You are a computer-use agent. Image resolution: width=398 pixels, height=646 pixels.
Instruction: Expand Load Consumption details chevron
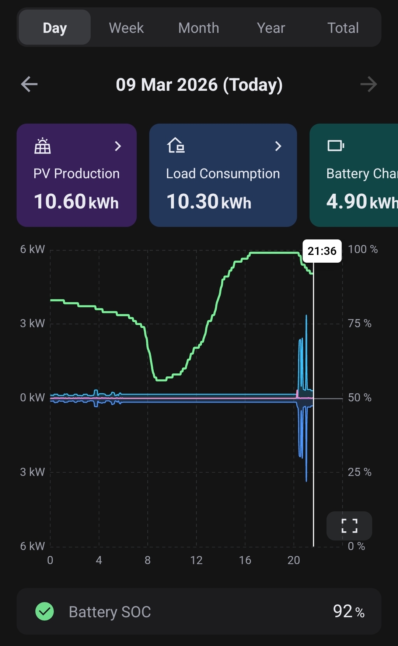pos(278,146)
